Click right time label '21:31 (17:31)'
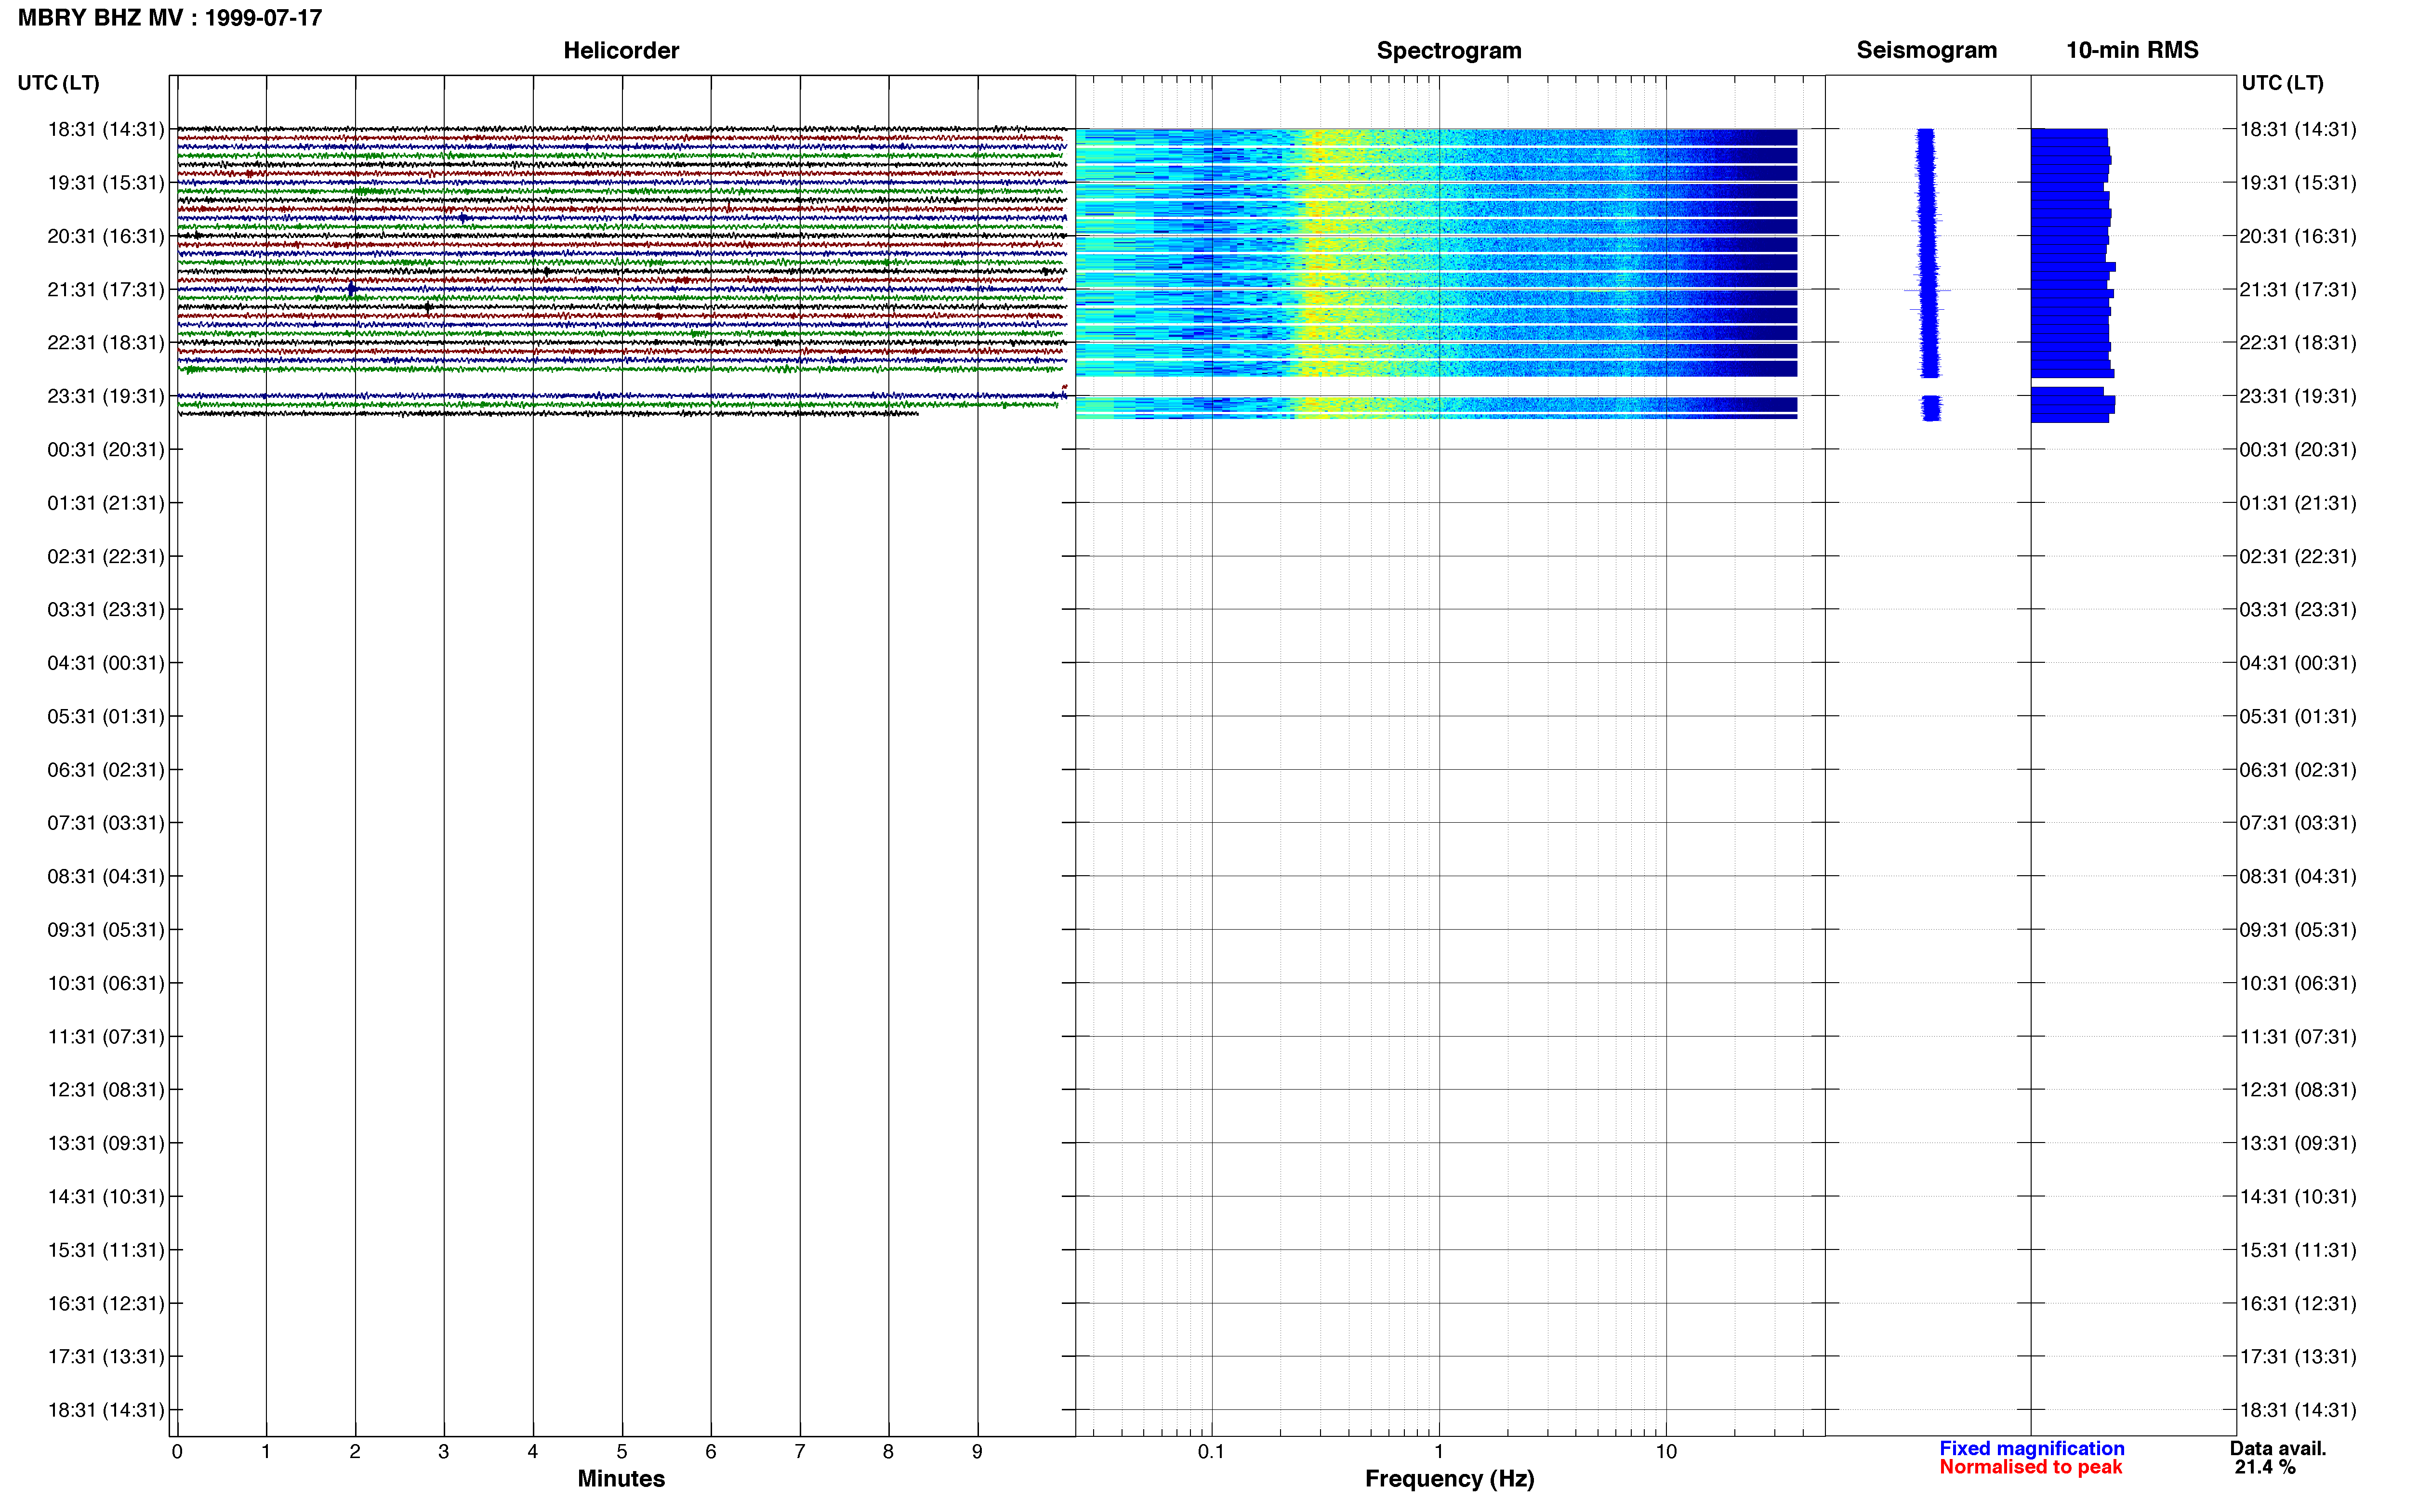The height and width of the screenshot is (1512, 2418). click(2298, 289)
